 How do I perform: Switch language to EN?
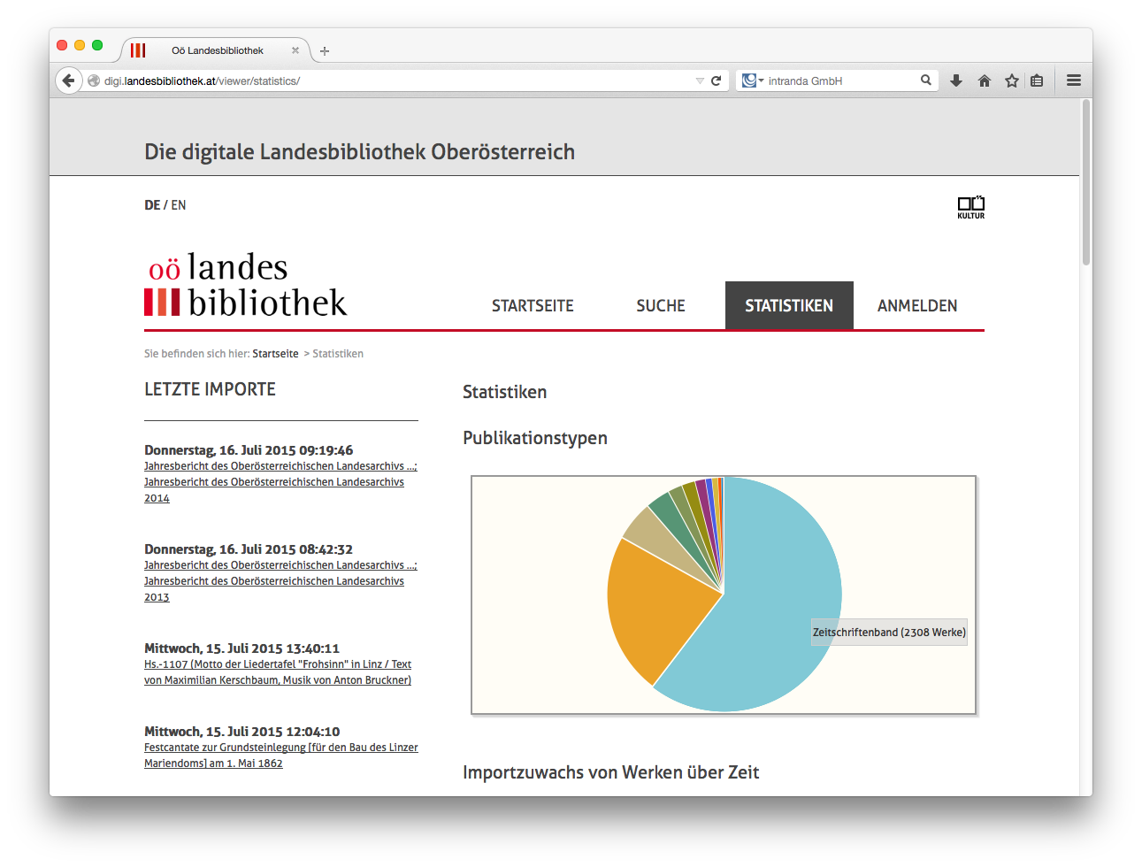(179, 205)
